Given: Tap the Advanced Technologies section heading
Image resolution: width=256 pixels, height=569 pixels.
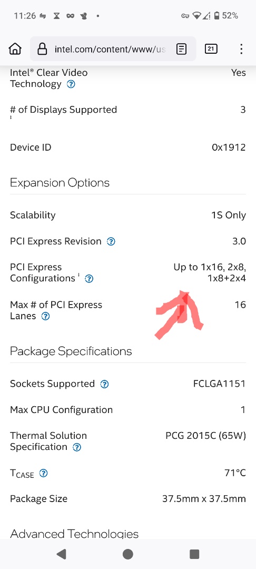Looking at the screenshot, I should click(x=74, y=534).
